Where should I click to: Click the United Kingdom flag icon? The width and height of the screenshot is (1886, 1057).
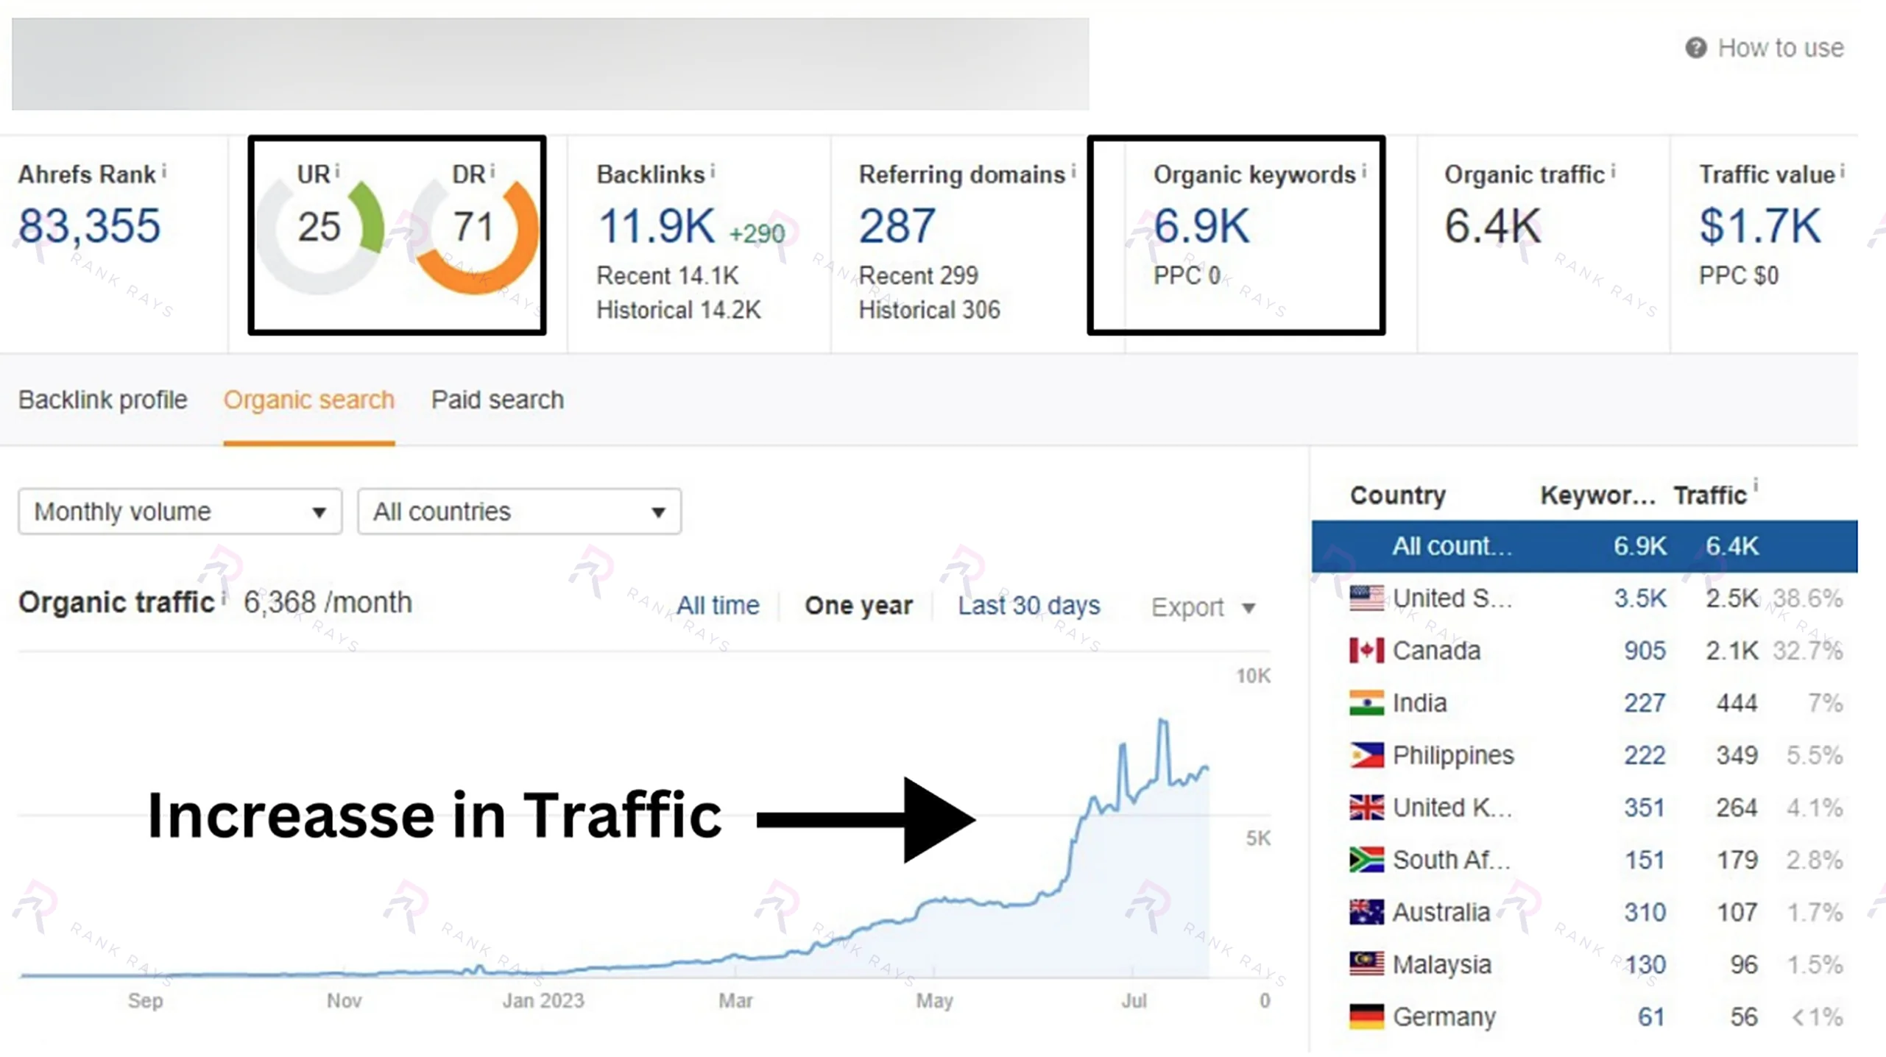coord(1366,807)
